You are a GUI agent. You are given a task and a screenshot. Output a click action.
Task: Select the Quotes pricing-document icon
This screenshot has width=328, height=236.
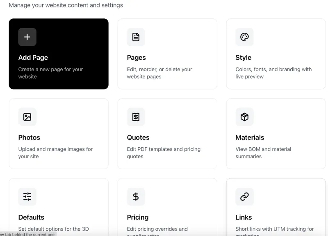click(136, 117)
